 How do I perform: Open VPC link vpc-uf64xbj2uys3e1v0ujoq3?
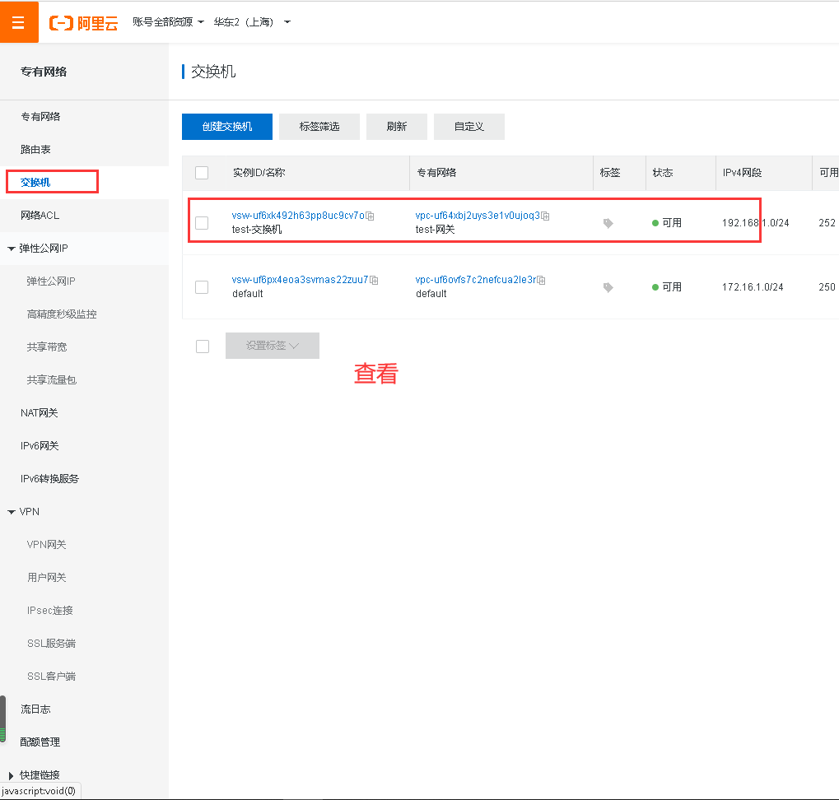478,216
